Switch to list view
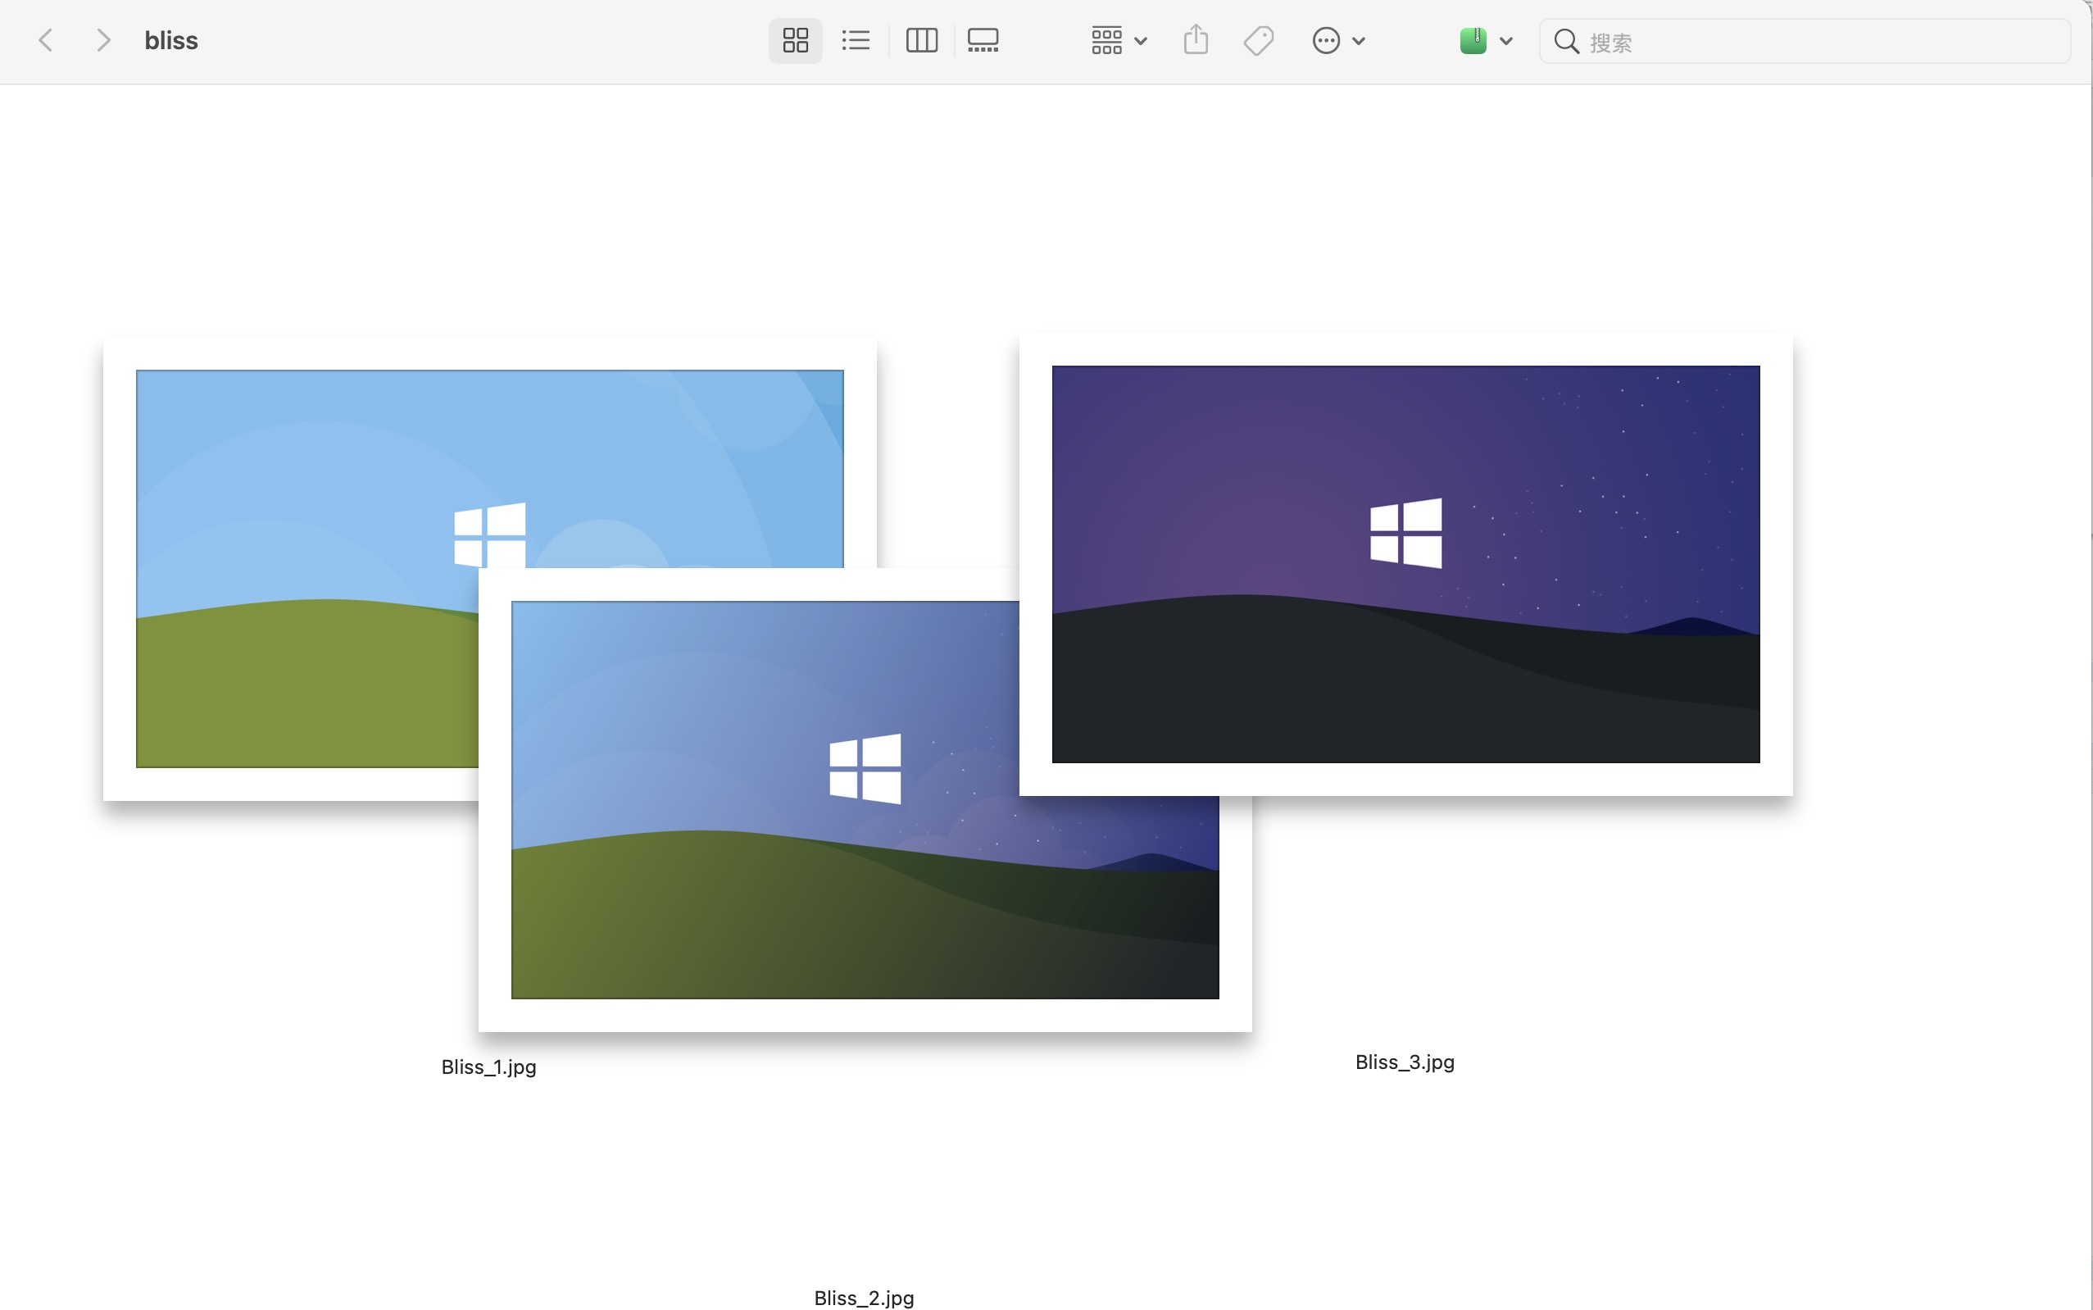Viewport: 2093px width, 1310px height. [x=856, y=41]
